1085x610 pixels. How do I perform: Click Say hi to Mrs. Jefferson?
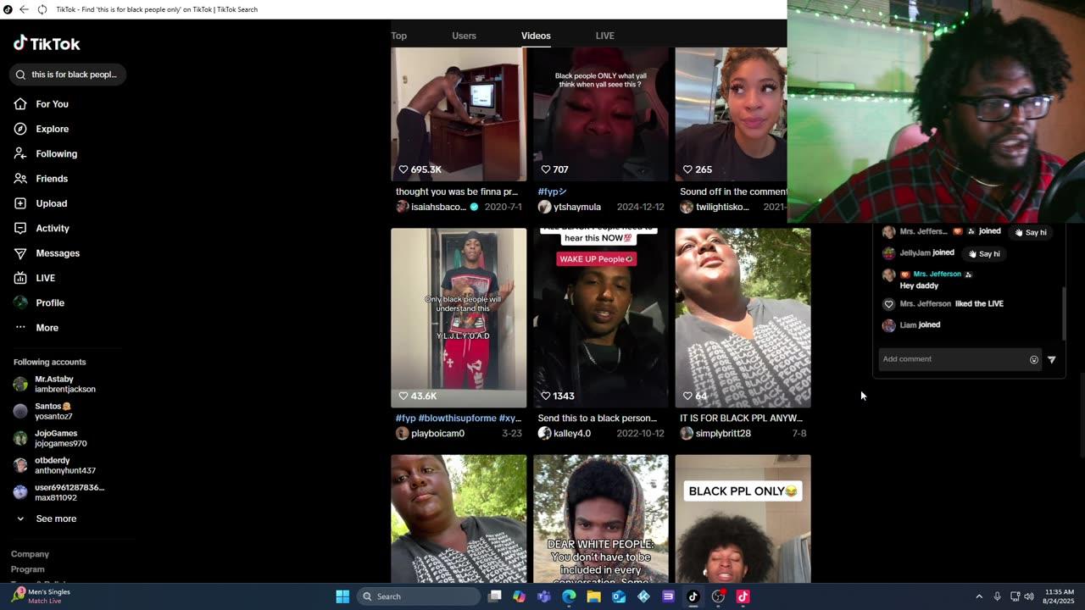pos(1031,232)
